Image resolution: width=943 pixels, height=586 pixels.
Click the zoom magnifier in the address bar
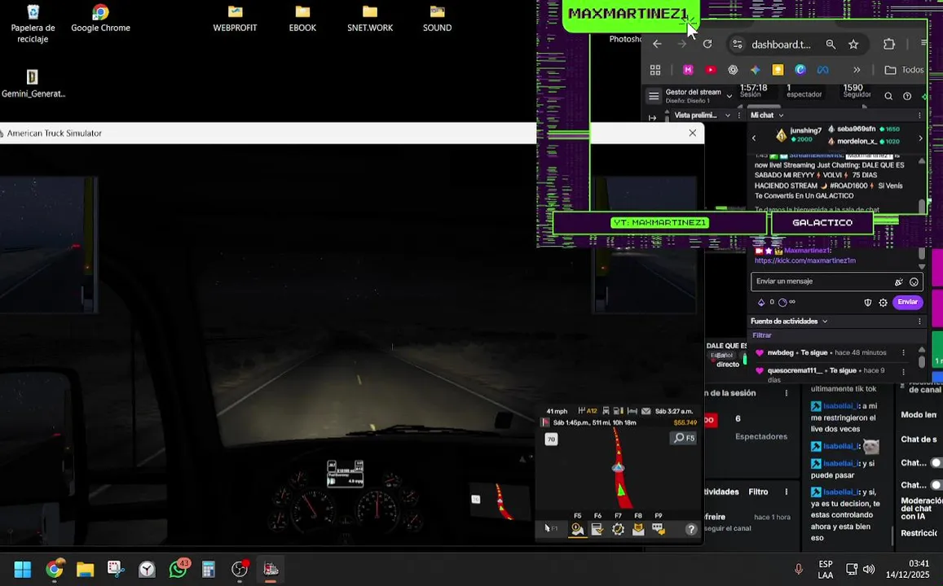pyautogui.click(x=831, y=44)
